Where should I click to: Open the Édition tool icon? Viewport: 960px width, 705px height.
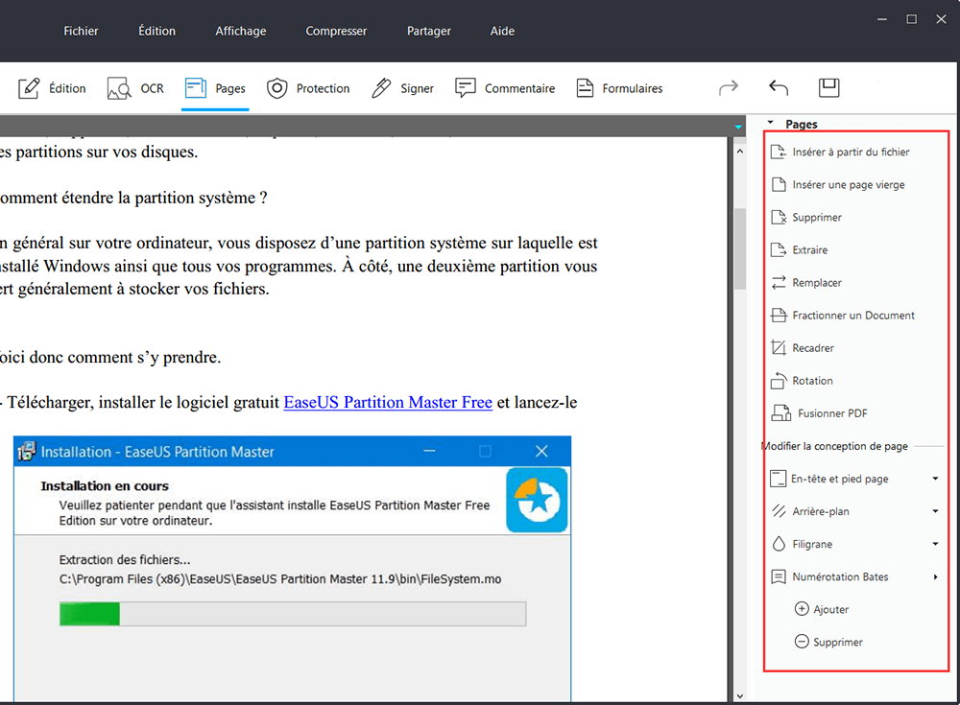click(x=29, y=88)
